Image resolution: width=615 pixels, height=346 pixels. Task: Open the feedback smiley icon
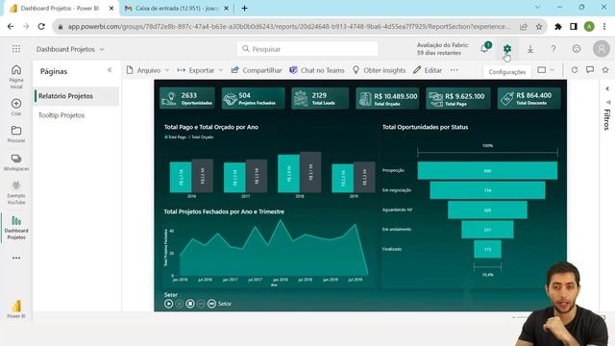[577, 49]
